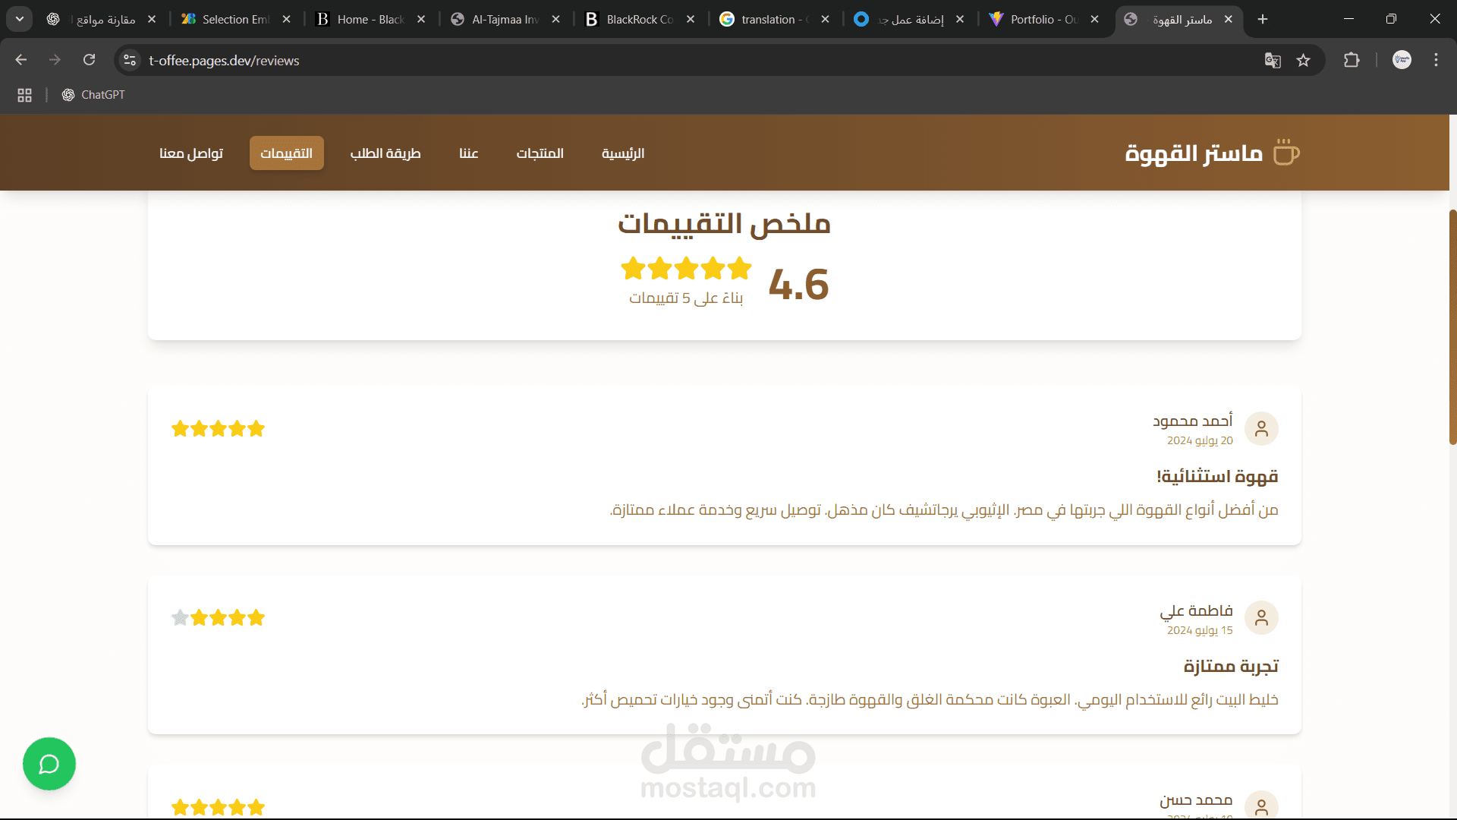Close the translation Google tab
Viewport: 1457px width, 820px height.
click(x=825, y=20)
